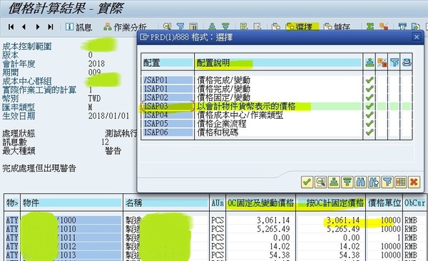The width and height of the screenshot is (428, 261).
Task: Confirm layout selection with green checkmark button
Action: click(307, 182)
